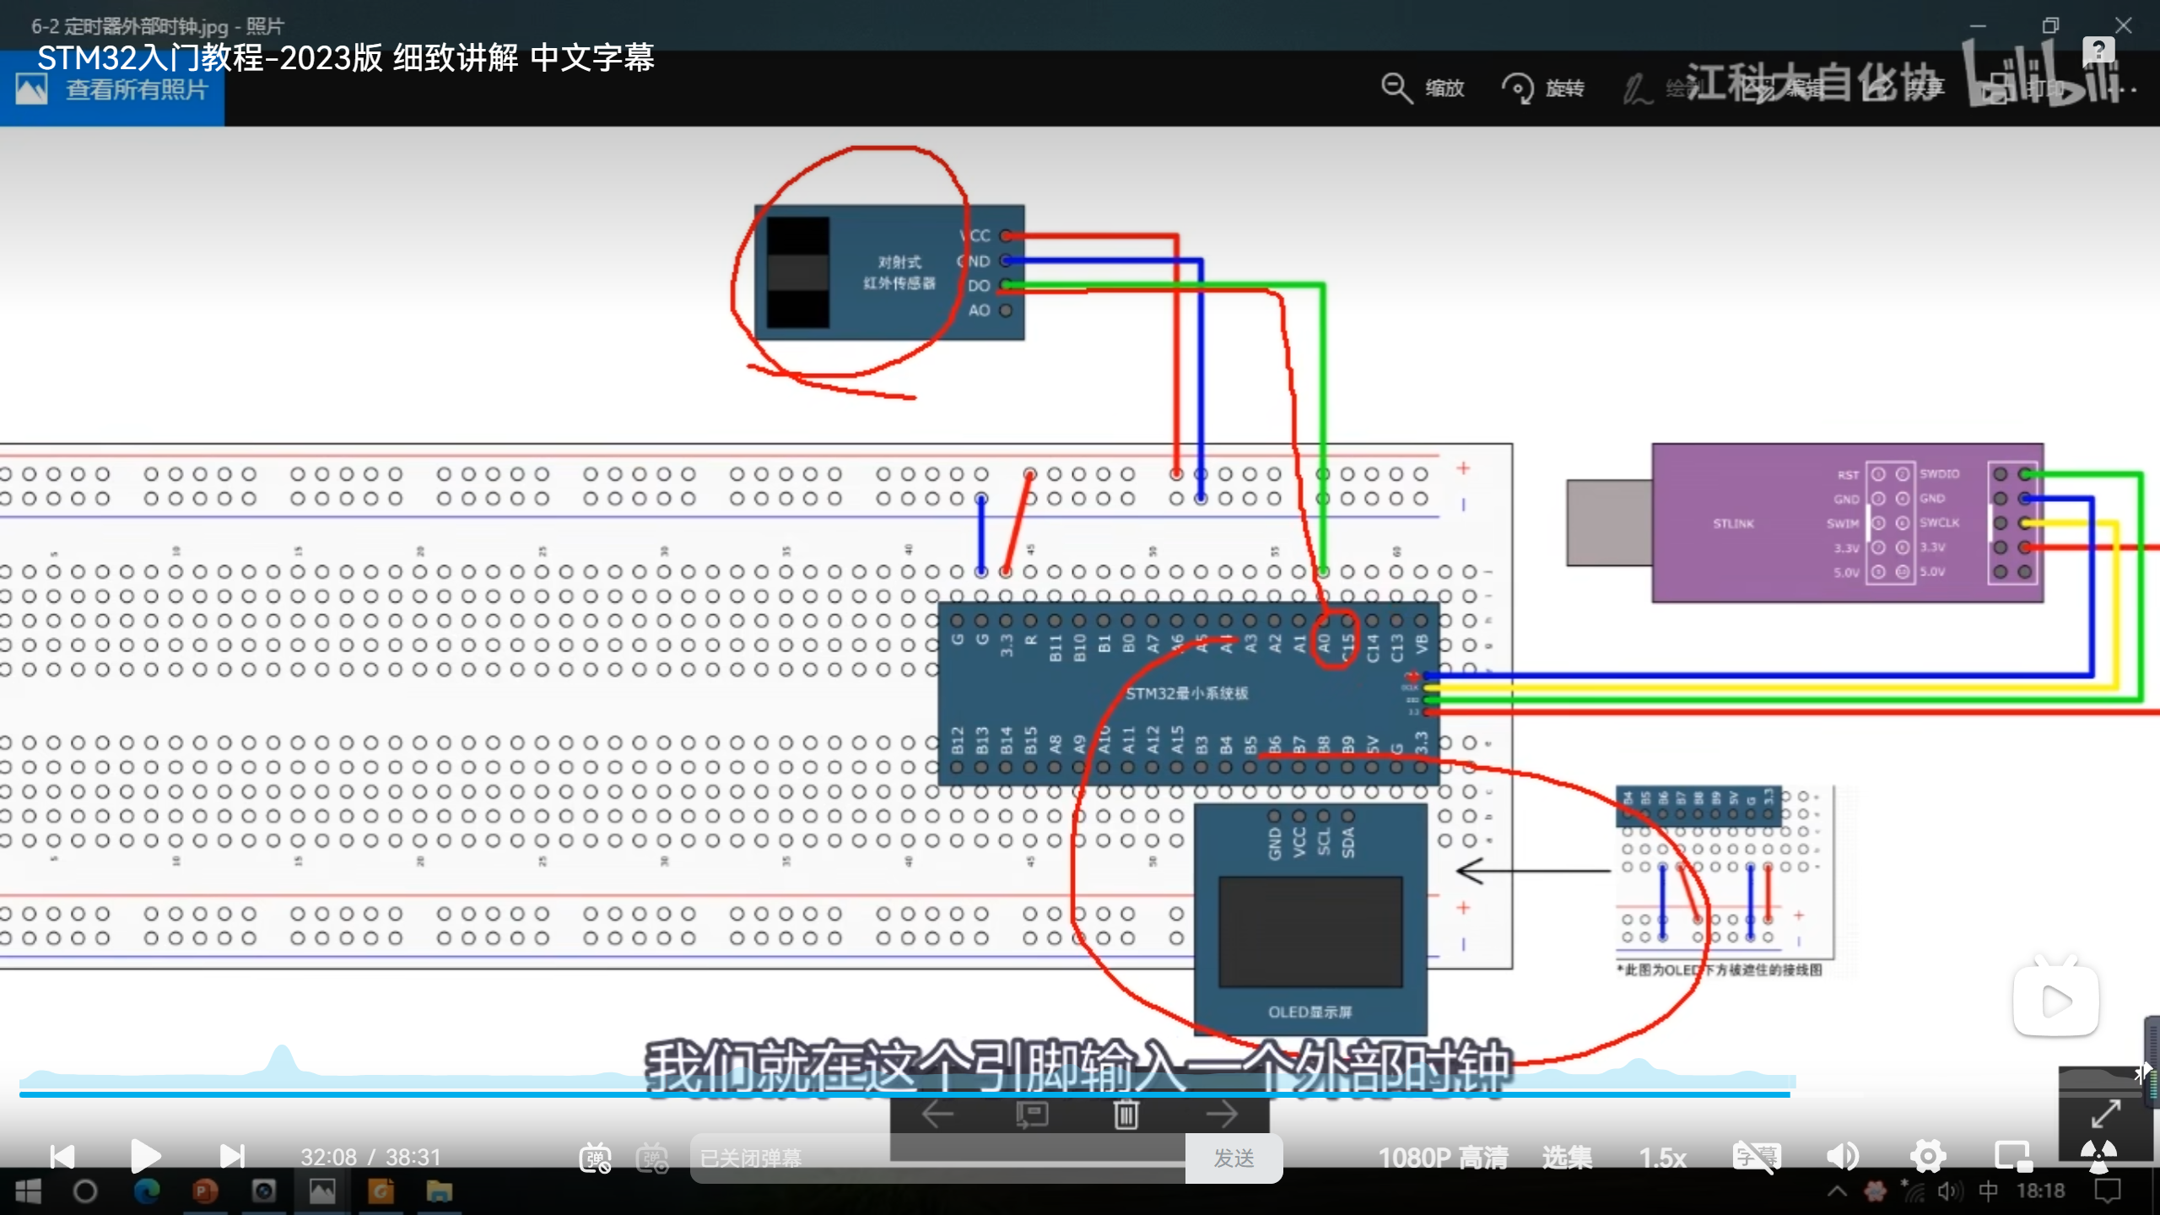Click the bilibili TV logo button
This screenshot has height=1215, width=2160.
click(x=2055, y=1001)
